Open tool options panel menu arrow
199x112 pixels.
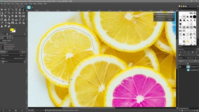tap(25, 34)
